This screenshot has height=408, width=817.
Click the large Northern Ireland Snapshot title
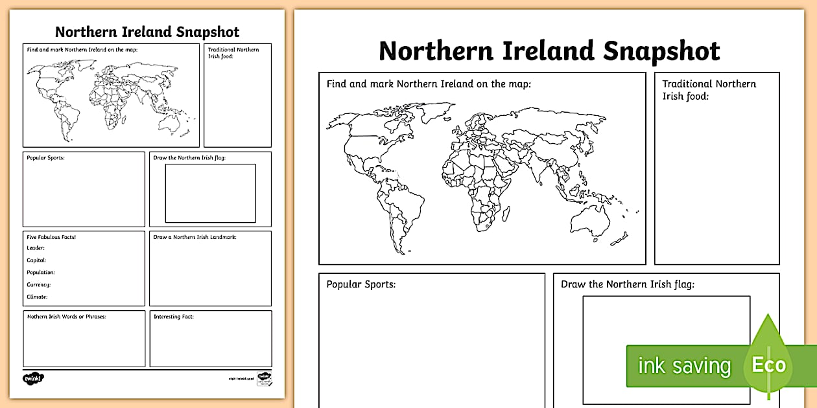[549, 51]
